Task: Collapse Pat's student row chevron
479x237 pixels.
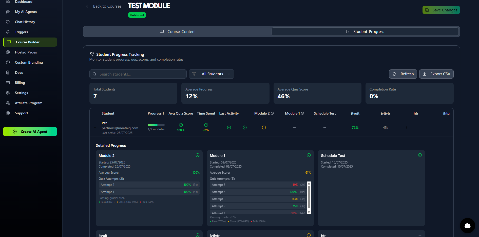Action: point(95,127)
